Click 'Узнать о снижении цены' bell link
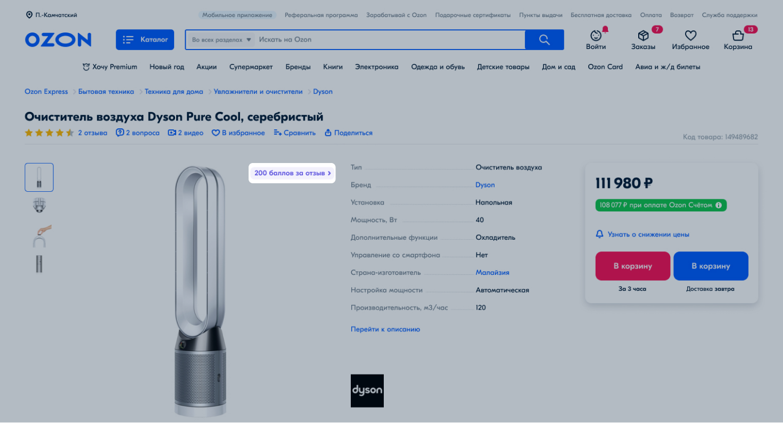 (642, 234)
